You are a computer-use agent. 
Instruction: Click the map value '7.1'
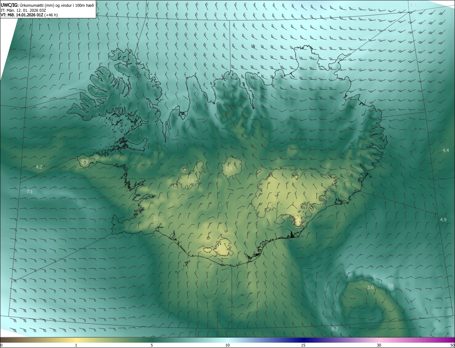tap(30, 191)
